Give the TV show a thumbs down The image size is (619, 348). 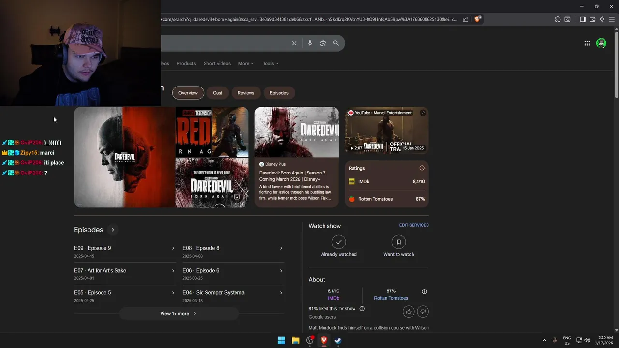pyautogui.click(x=423, y=312)
